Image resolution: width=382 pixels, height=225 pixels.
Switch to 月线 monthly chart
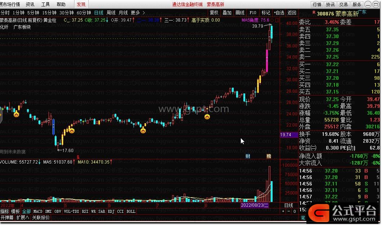pos(123,13)
